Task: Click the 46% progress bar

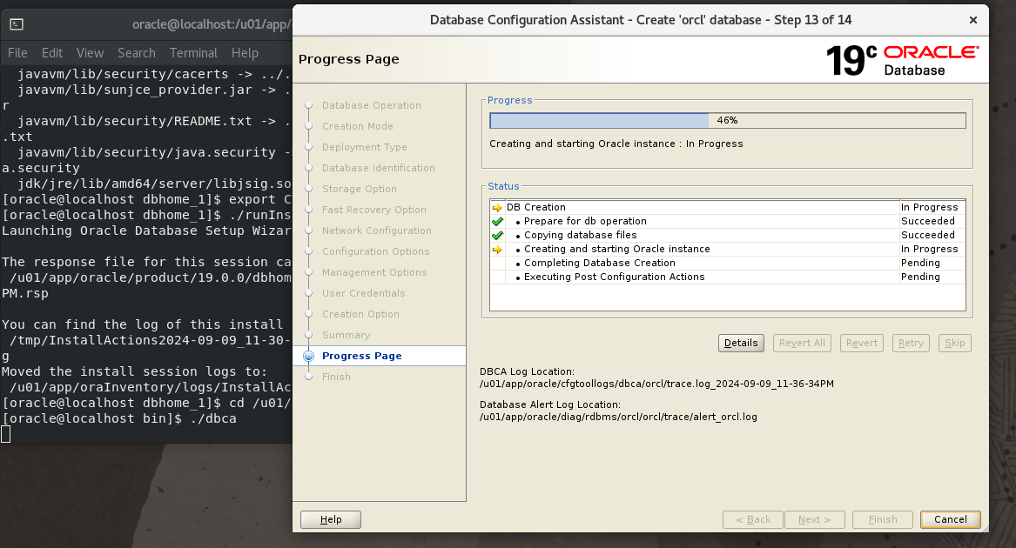Action: (x=727, y=121)
